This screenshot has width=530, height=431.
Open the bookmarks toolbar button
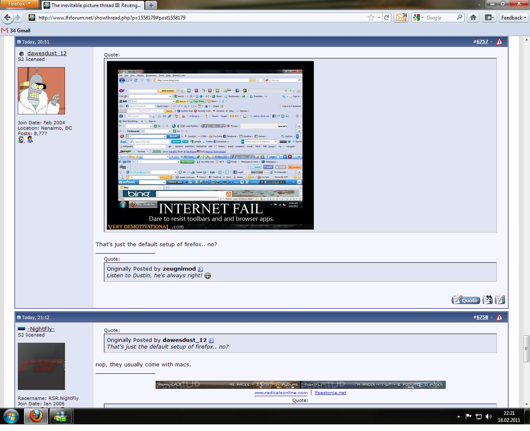(x=489, y=17)
